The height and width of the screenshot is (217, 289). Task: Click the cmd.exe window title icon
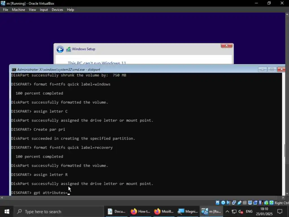coord(14,70)
